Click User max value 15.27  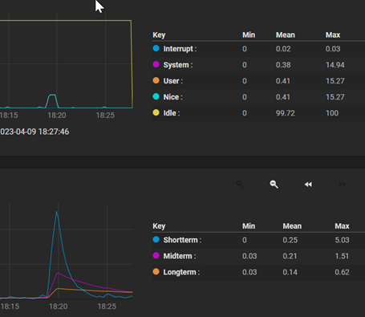(335, 81)
